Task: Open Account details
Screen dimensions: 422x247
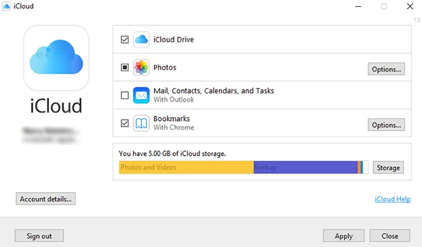Action: click(46, 199)
